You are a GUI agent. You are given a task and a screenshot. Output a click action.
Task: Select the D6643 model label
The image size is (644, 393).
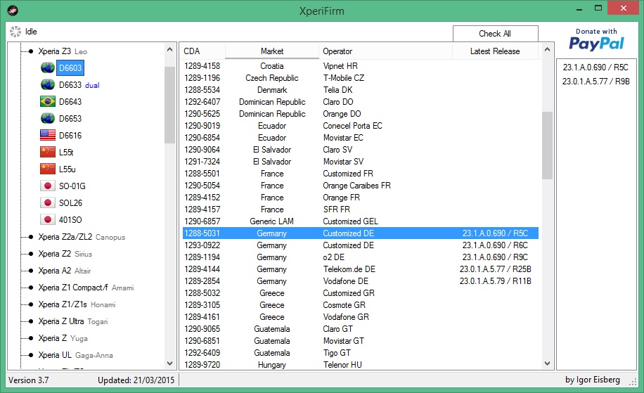tap(70, 101)
